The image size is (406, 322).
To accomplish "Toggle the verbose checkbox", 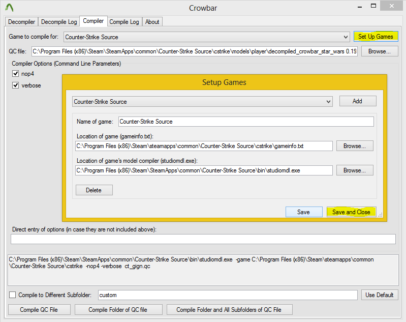I will (x=16, y=85).
